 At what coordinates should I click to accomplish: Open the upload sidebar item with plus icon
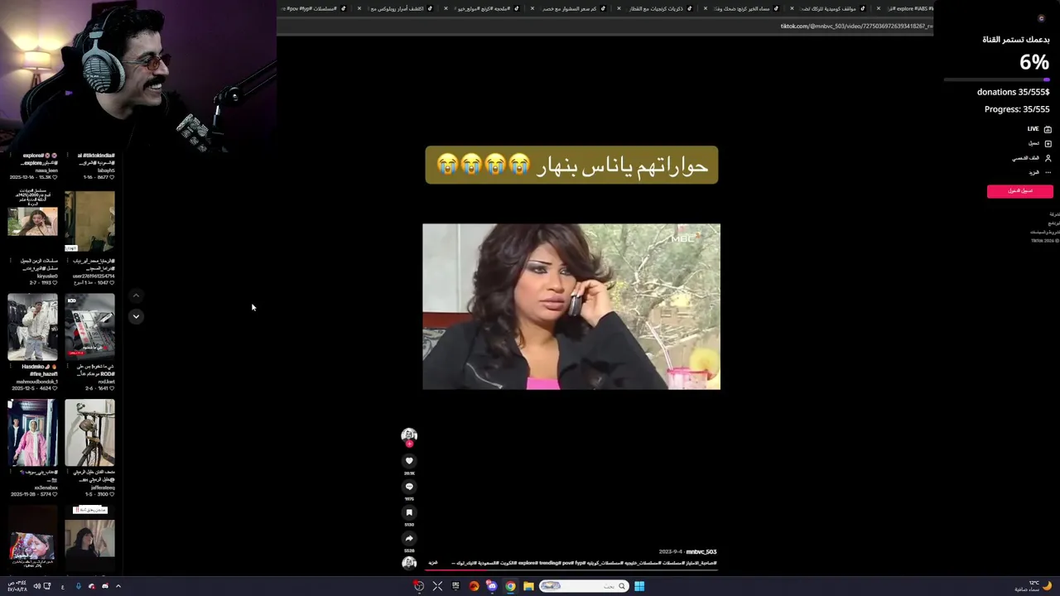pos(1039,143)
